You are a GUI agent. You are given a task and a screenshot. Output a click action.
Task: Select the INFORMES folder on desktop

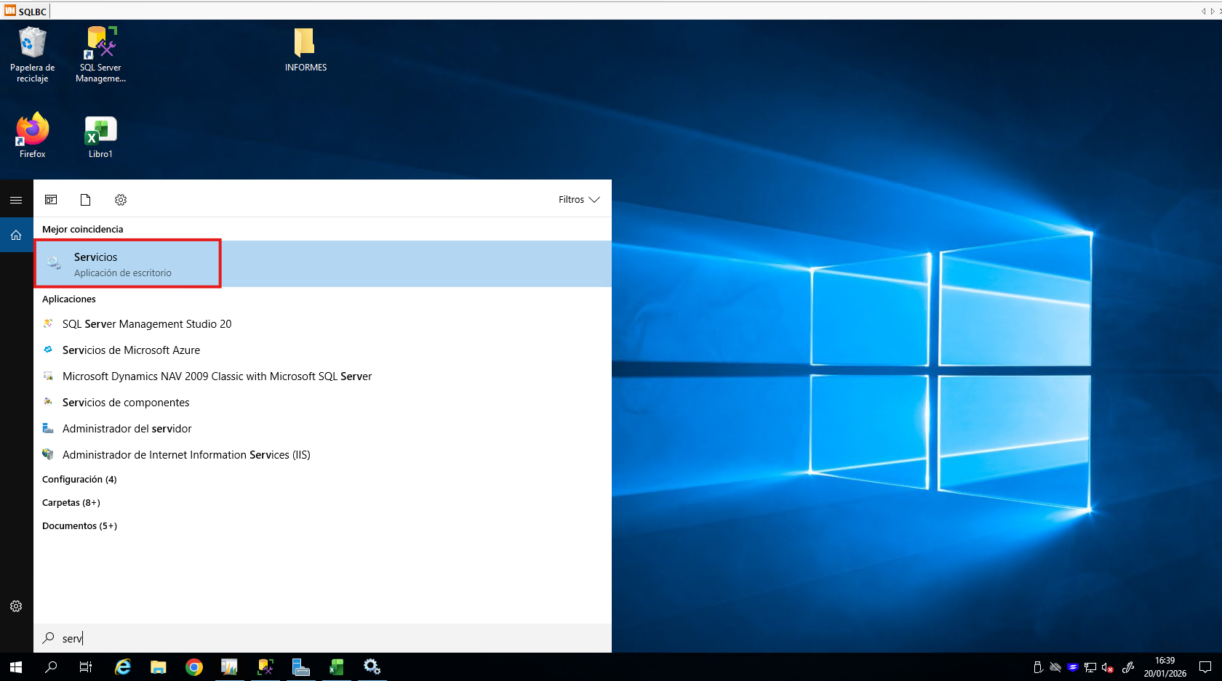305,49
